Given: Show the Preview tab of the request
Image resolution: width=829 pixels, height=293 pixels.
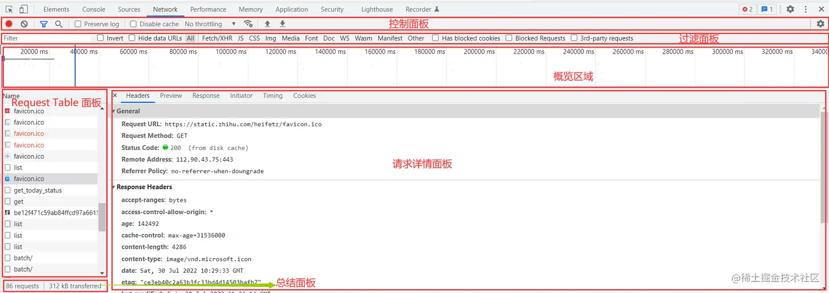Looking at the screenshot, I should tap(171, 96).
